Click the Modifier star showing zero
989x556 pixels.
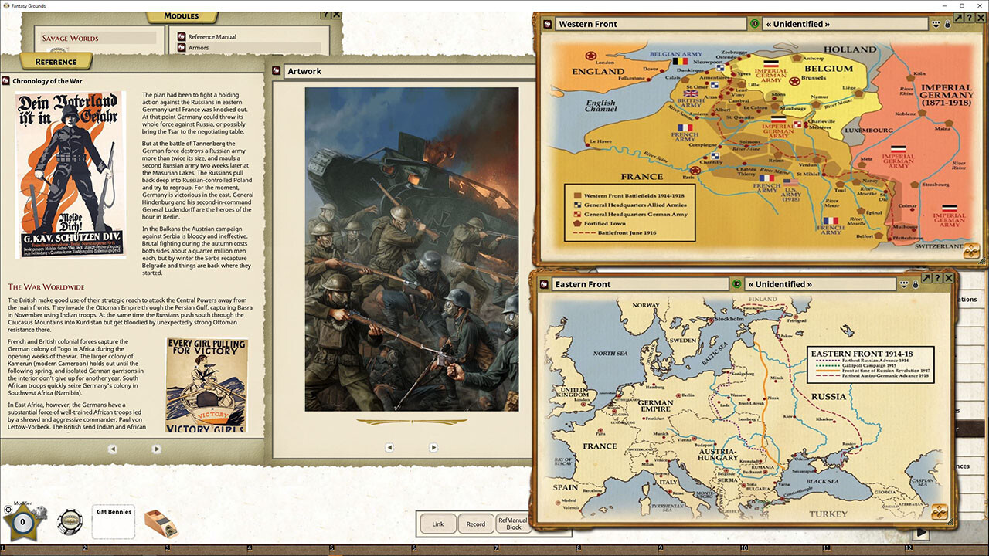pos(22,521)
